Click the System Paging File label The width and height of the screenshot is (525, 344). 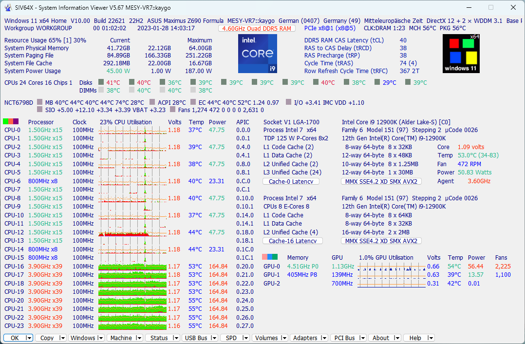pyautogui.click(x=29, y=56)
